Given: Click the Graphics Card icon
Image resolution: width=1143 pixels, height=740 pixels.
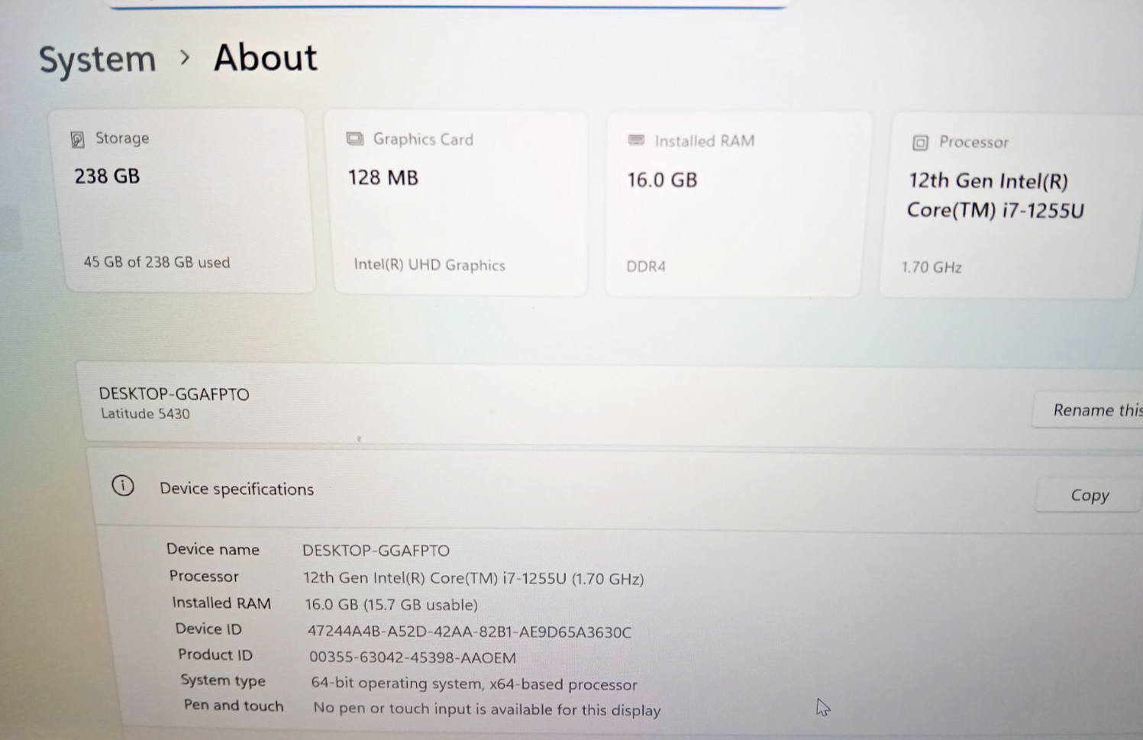Looking at the screenshot, I should coord(354,139).
